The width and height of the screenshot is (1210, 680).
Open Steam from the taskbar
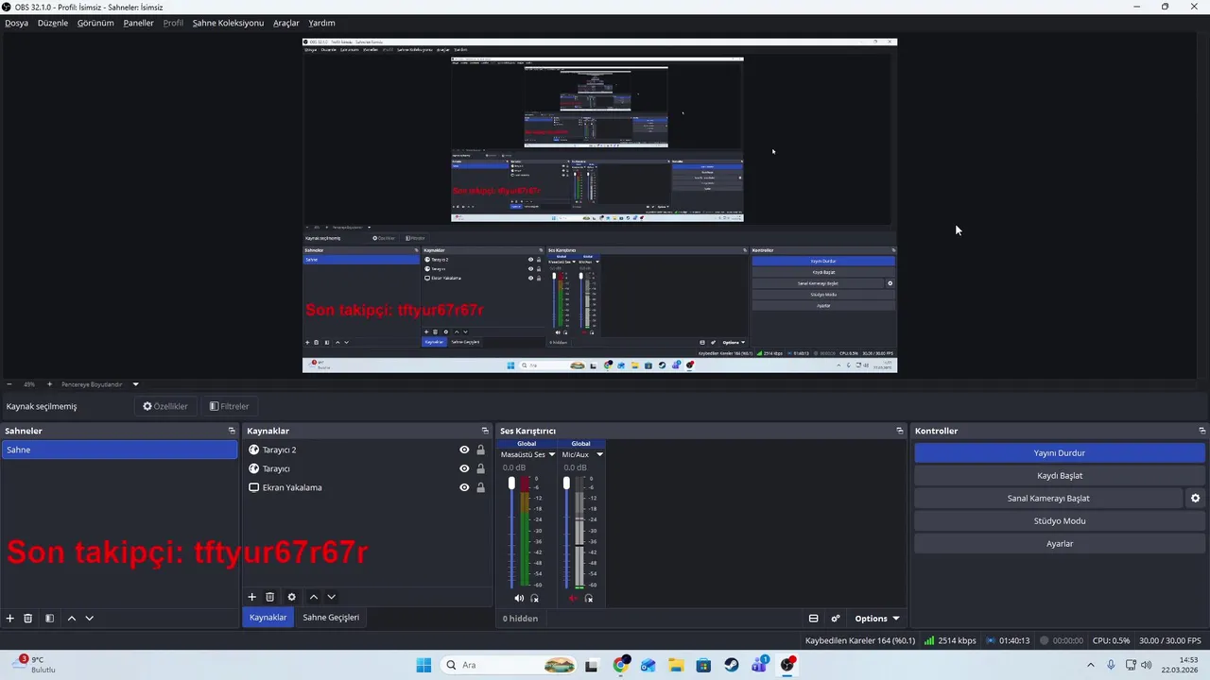coord(732,665)
